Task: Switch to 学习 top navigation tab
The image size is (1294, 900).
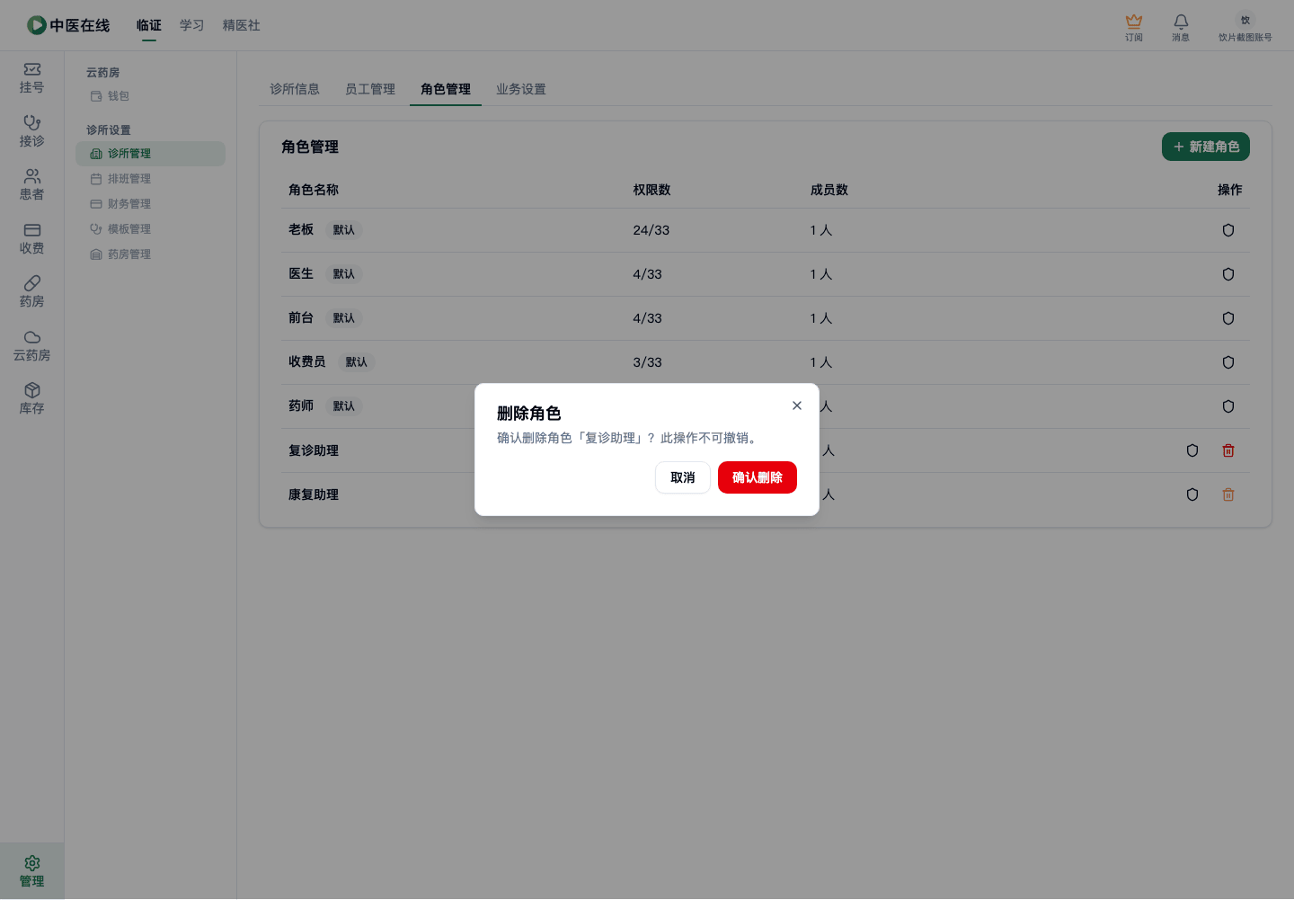Action: tap(192, 25)
